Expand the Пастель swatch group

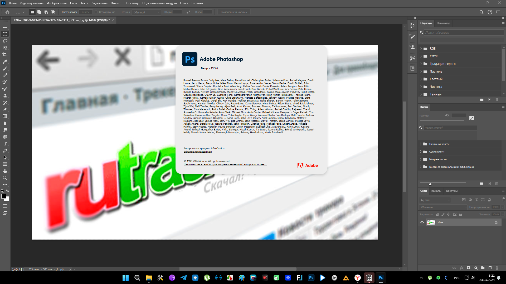[x=421, y=72]
